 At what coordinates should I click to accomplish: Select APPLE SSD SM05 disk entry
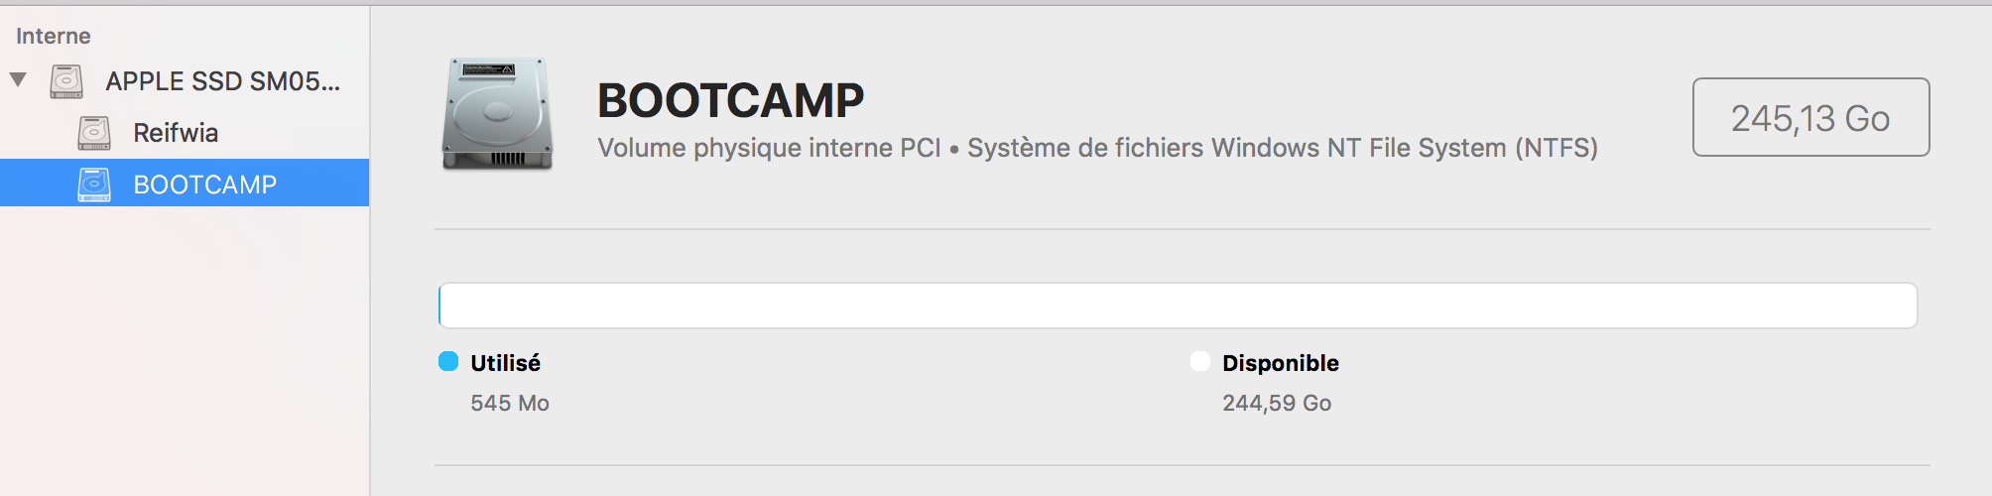[x=222, y=81]
